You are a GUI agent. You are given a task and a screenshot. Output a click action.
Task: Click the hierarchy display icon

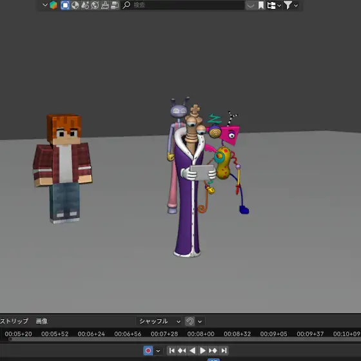coord(271,5)
